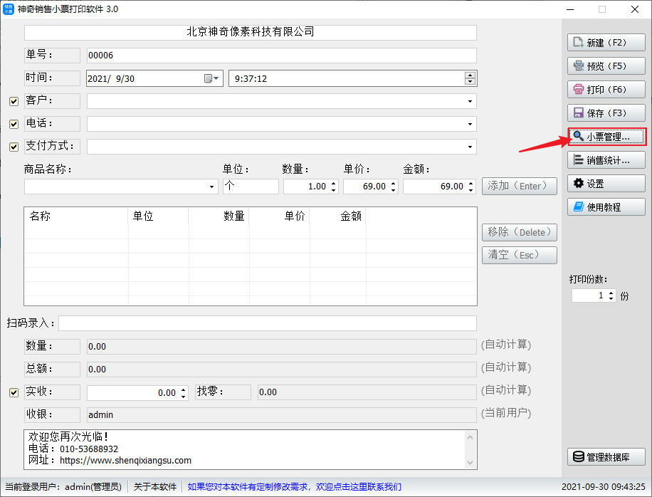Screen dimensions: 652x497
Task: Toggle the 电话 (phone) checkbox
Action: (14, 124)
